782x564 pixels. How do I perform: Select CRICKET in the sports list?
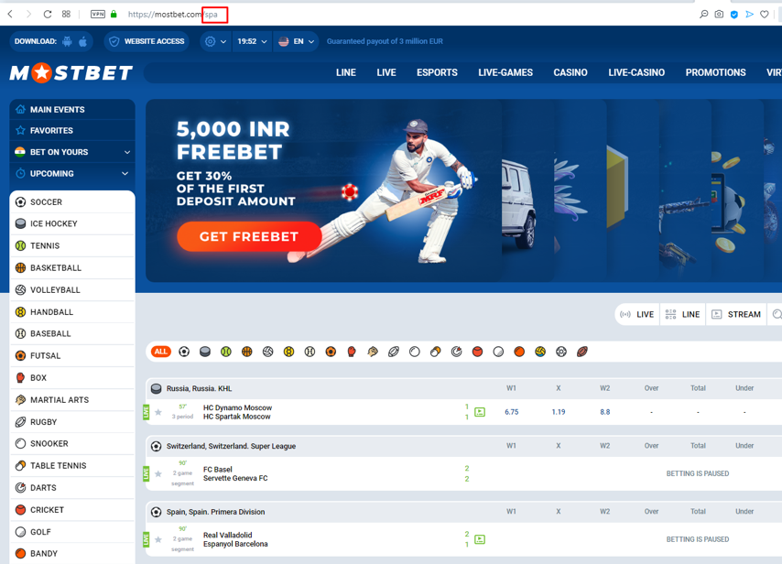72,510
